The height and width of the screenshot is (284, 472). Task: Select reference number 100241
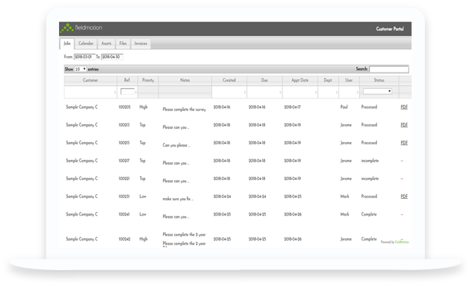point(124,214)
